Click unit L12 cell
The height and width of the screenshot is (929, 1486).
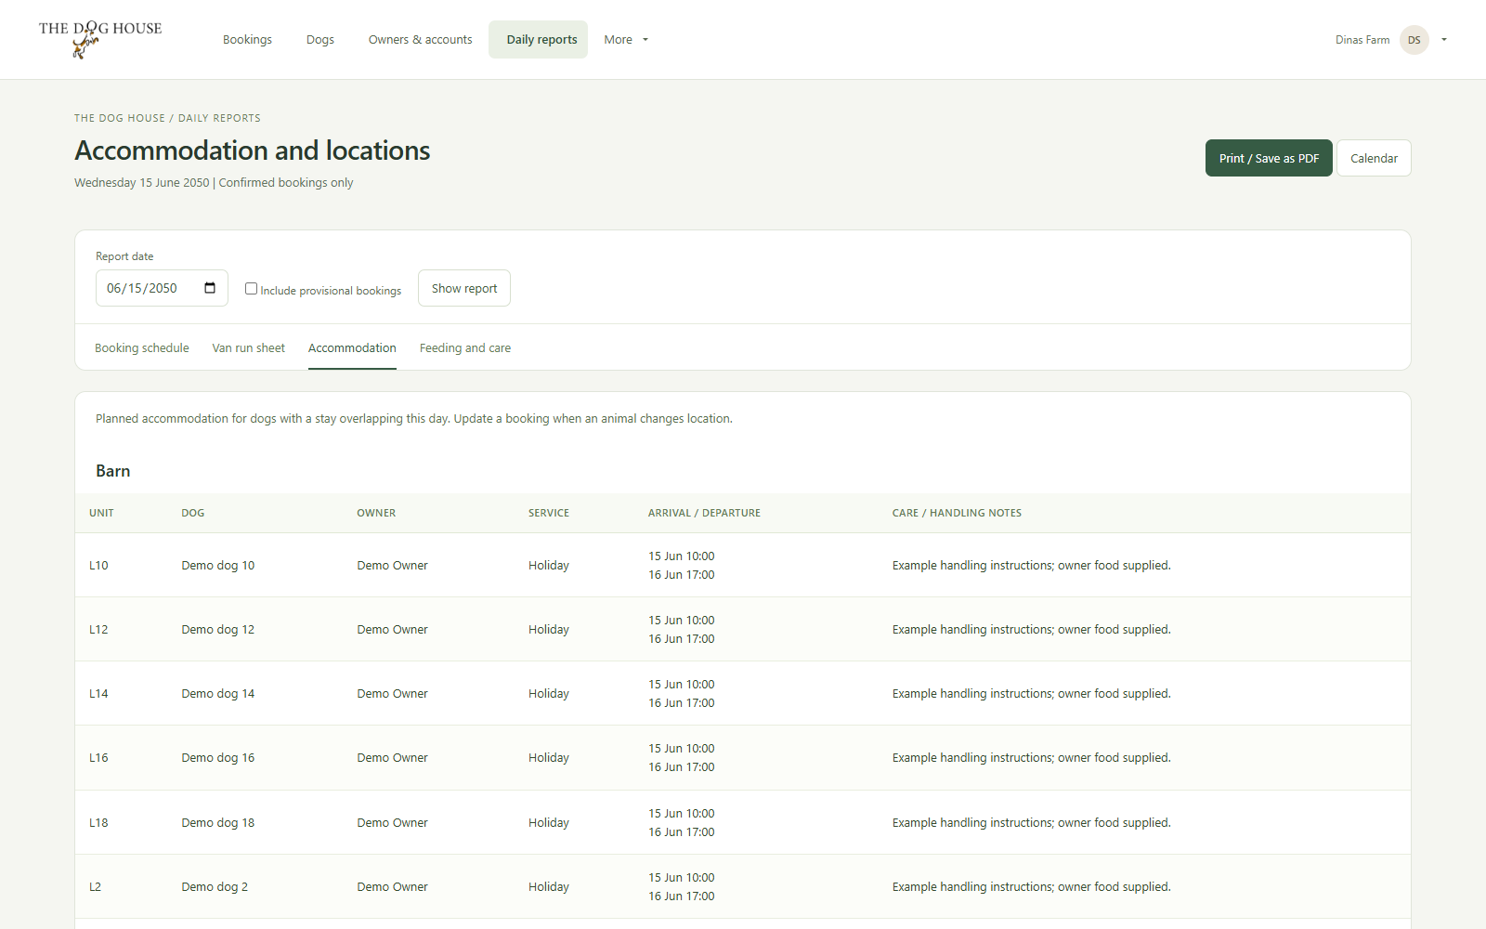[x=98, y=629]
